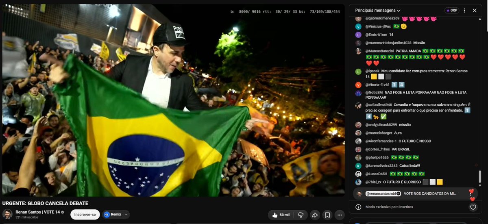Click avatar of @LucasD45H
Viewport: 488px width, 224px height.
click(358, 174)
